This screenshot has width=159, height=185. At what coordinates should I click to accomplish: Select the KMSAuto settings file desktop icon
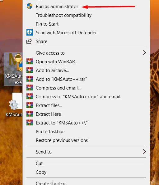click(x=14, y=105)
